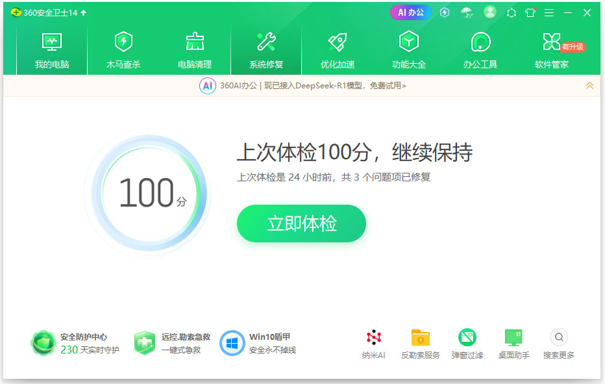This screenshot has width=605, height=384.
Task: Open 桌面助手 desktop assistant
Action: [513, 344]
